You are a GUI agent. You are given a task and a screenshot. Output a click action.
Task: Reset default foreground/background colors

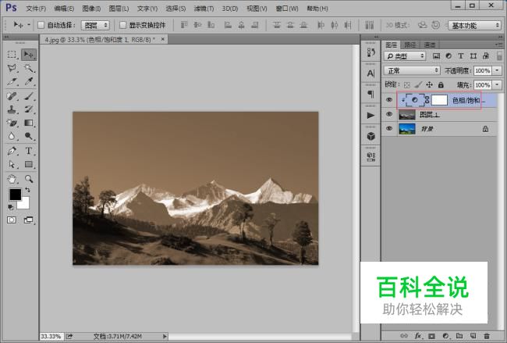coord(11,207)
